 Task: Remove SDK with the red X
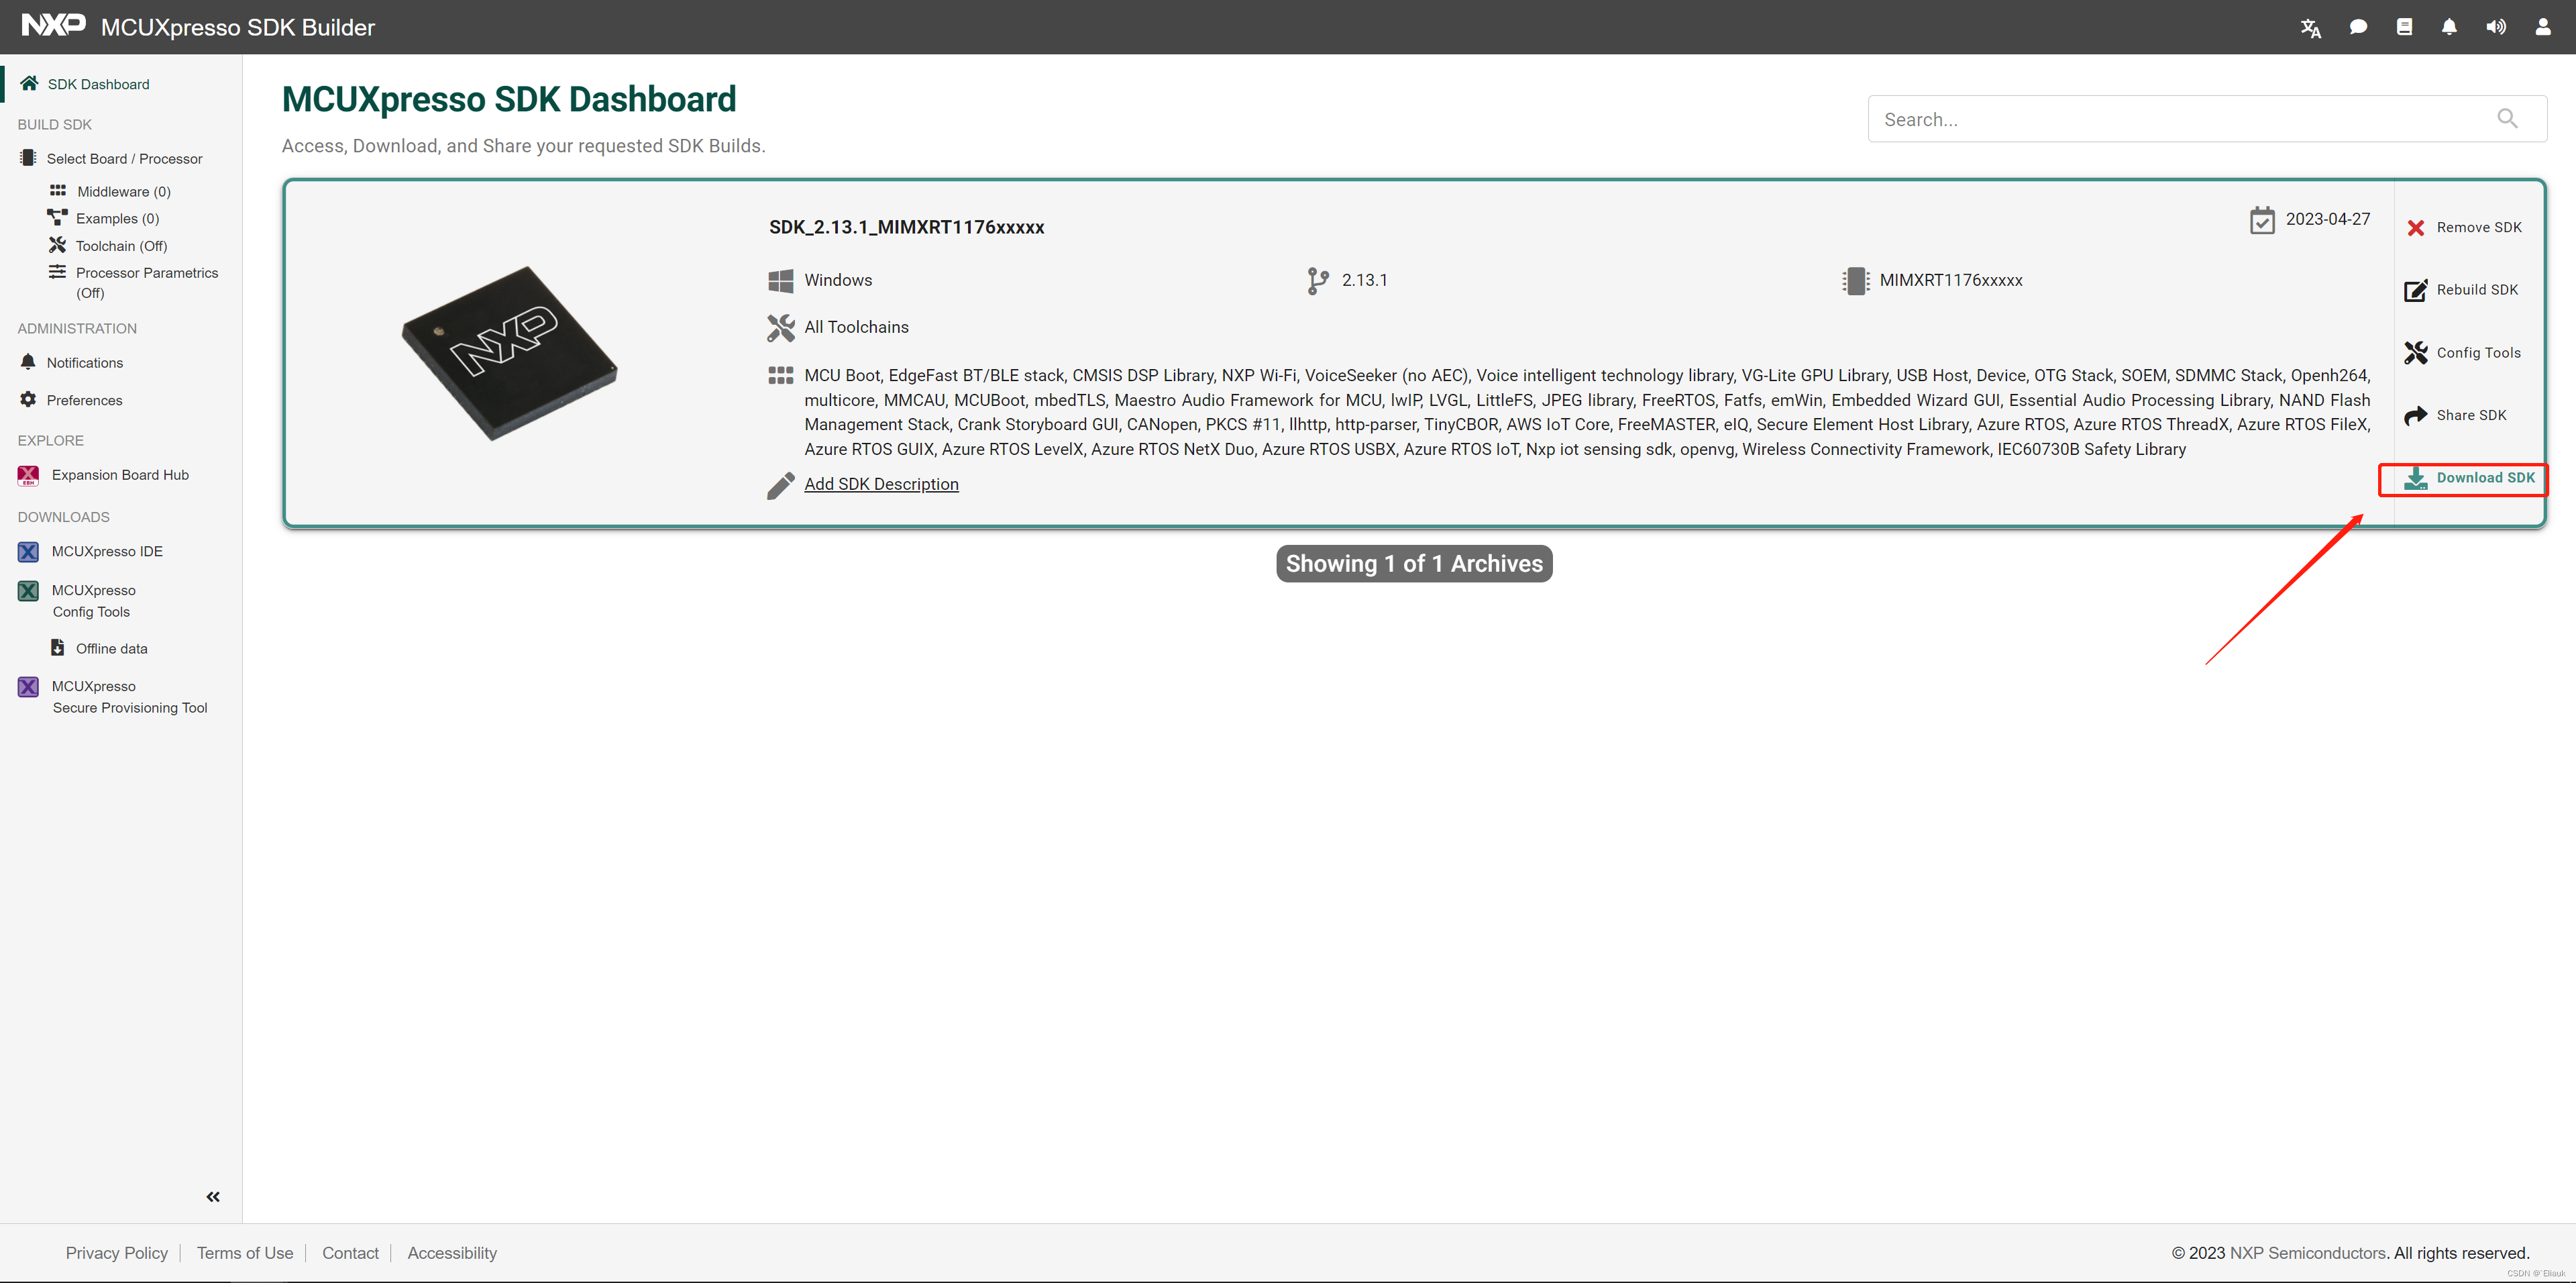coord(2463,228)
